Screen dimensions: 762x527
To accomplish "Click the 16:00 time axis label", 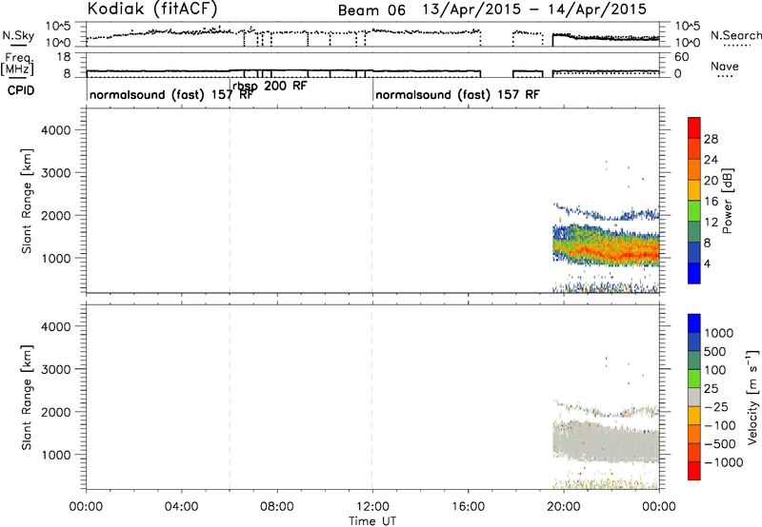I will (x=468, y=507).
